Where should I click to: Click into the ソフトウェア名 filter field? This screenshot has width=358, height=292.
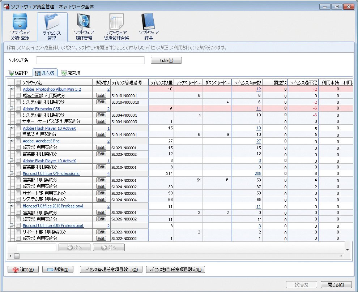pyautogui.click(x=90, y=60)
